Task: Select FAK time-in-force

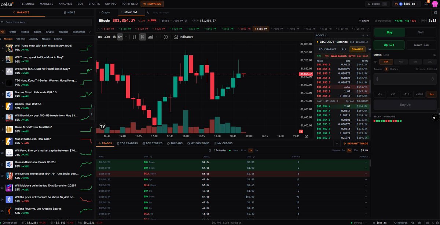Action: click(400, 62)
